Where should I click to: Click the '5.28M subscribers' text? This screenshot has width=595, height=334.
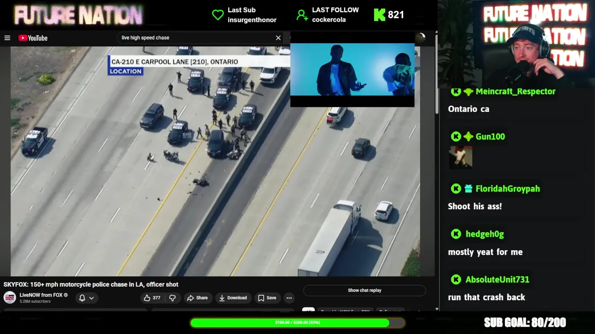coord(35,302)
